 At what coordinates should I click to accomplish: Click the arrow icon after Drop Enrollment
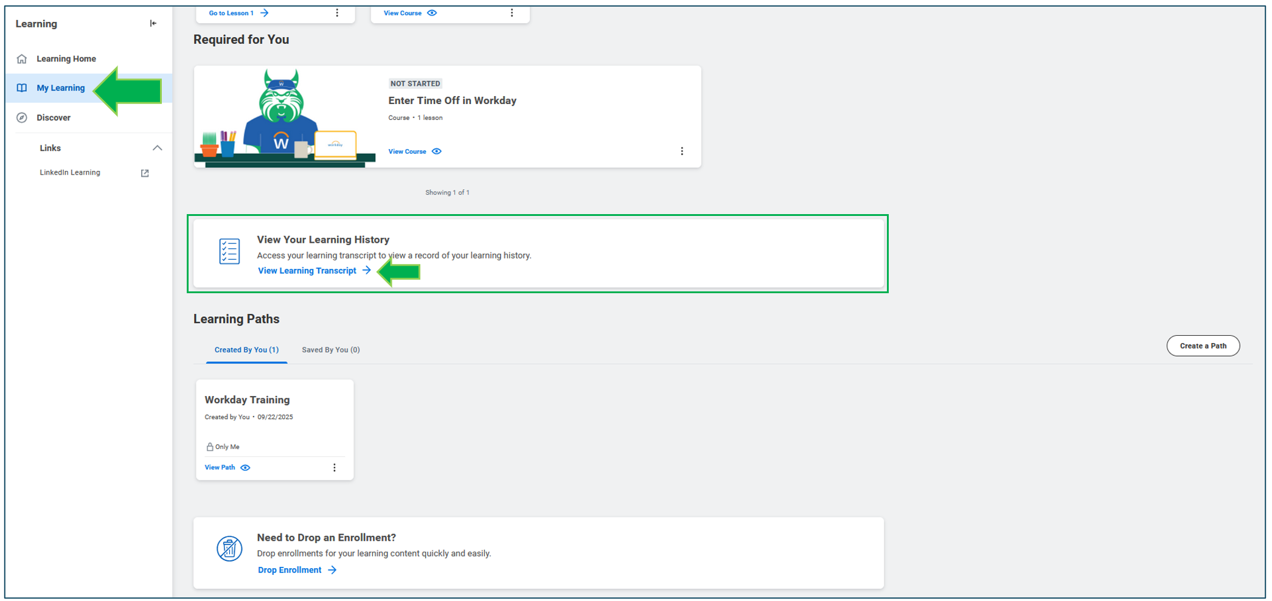point(332,570)
